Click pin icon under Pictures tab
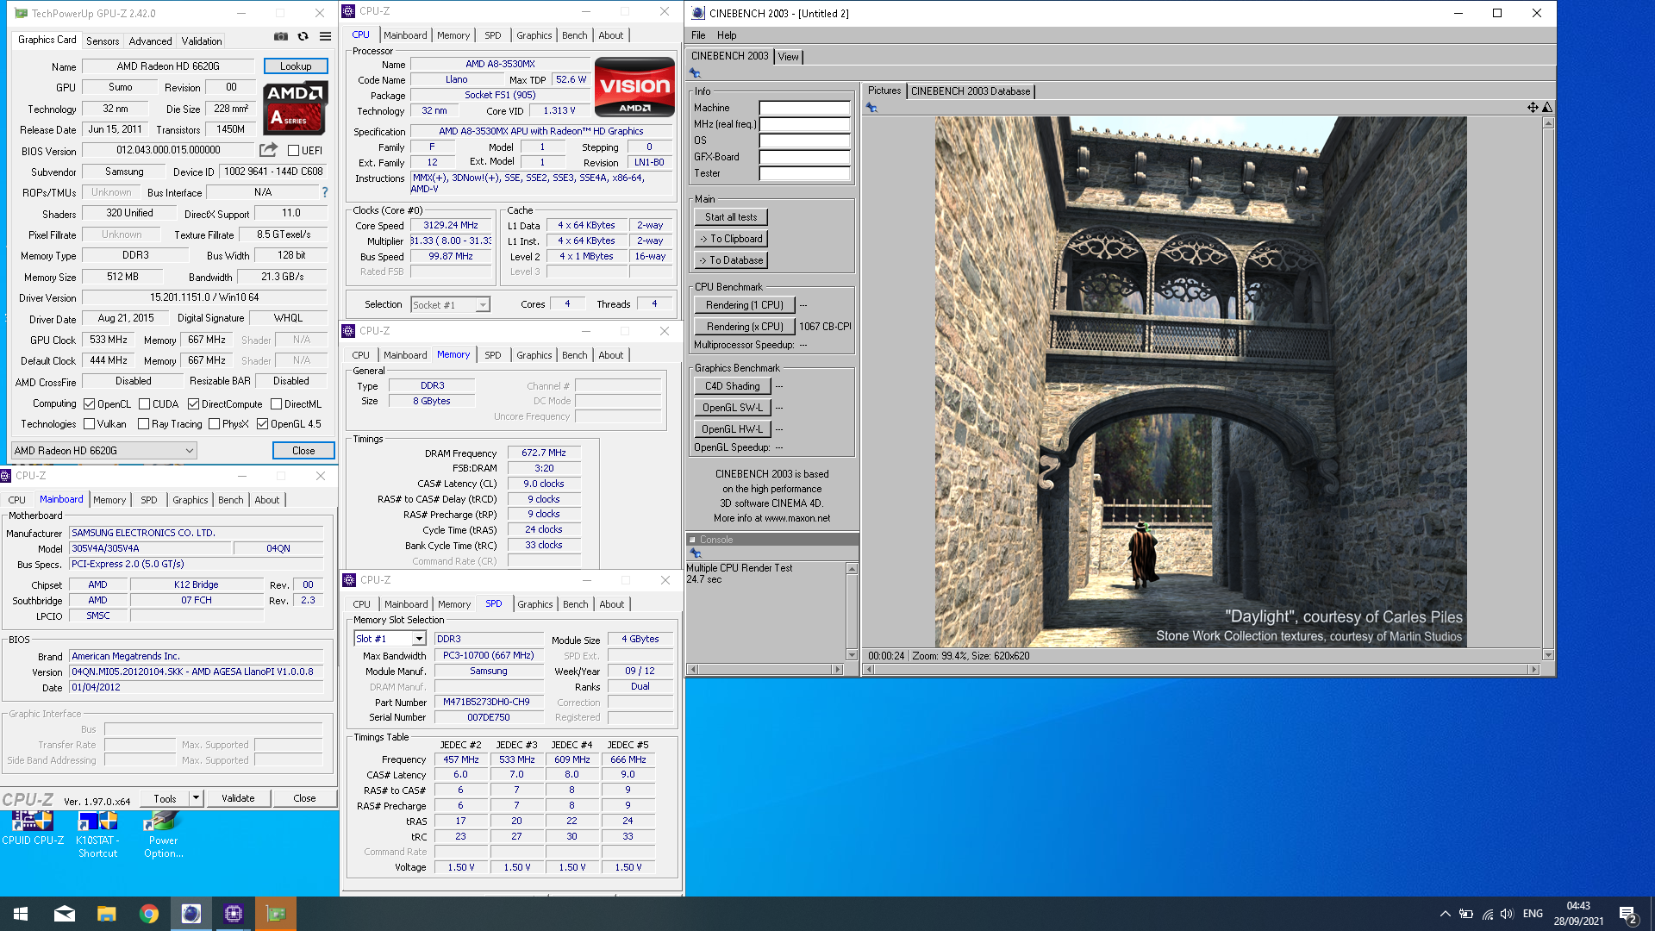 (871, 108)
